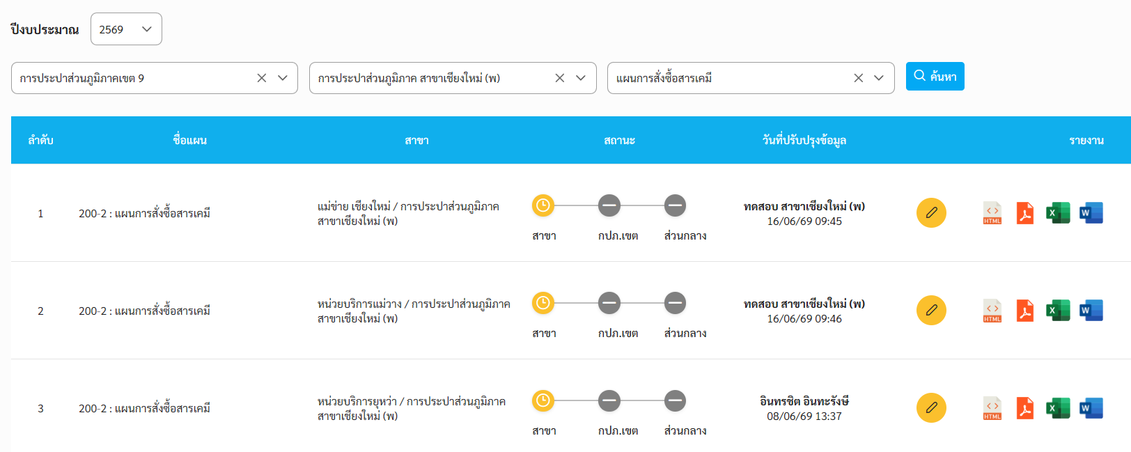Edit plan for หน่วยบริการแม่วาง row
1131x452 pixels.
tap(931, 310)
